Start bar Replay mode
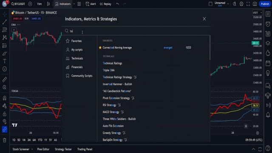Screen dimensions: 272x153 [105, 4]
